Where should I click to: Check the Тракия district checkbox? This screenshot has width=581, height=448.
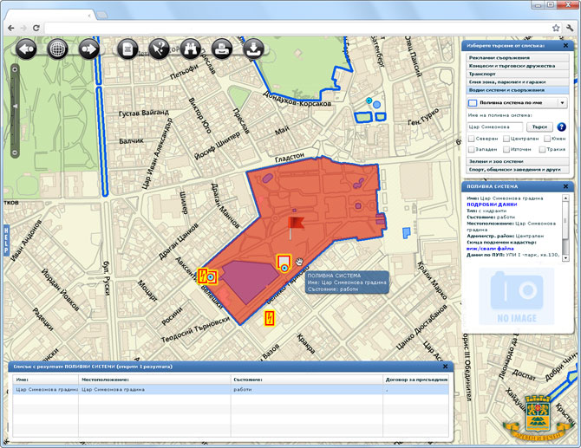(x=542, y=149)
